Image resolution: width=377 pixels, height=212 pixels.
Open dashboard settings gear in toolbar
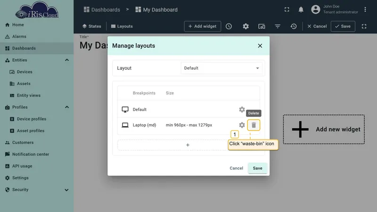click(x=246, y=26)
